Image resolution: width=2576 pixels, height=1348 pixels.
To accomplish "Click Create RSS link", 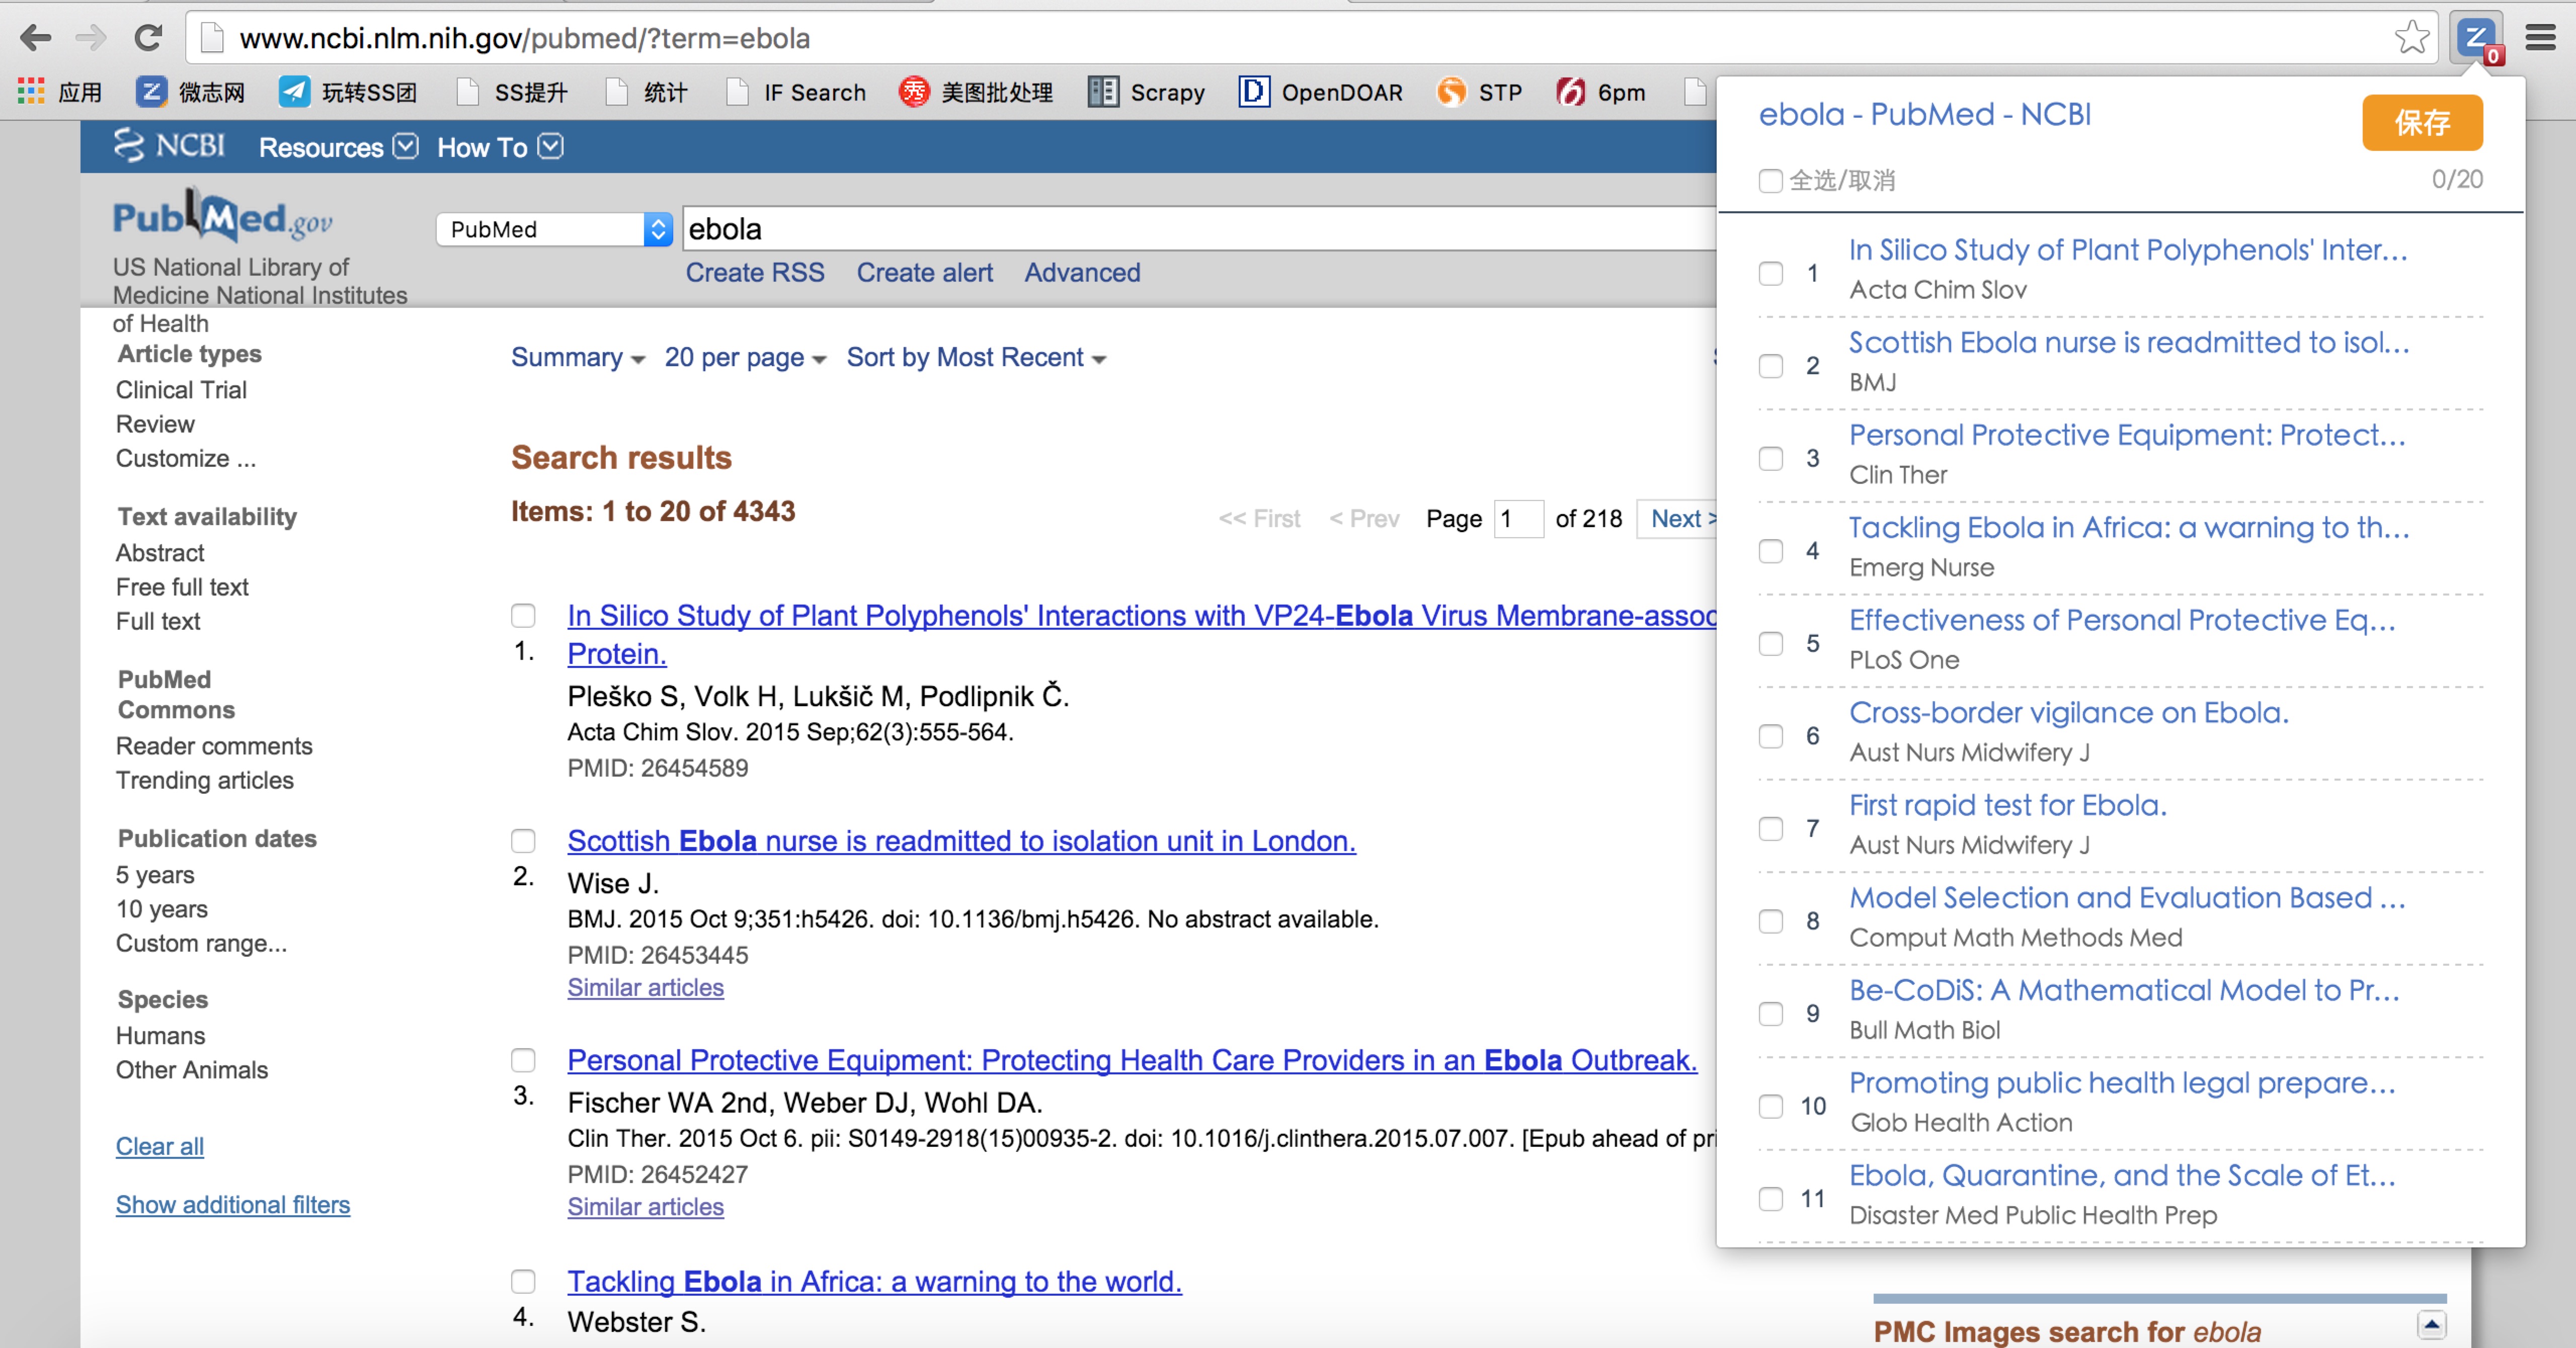I will click(755, 272).
